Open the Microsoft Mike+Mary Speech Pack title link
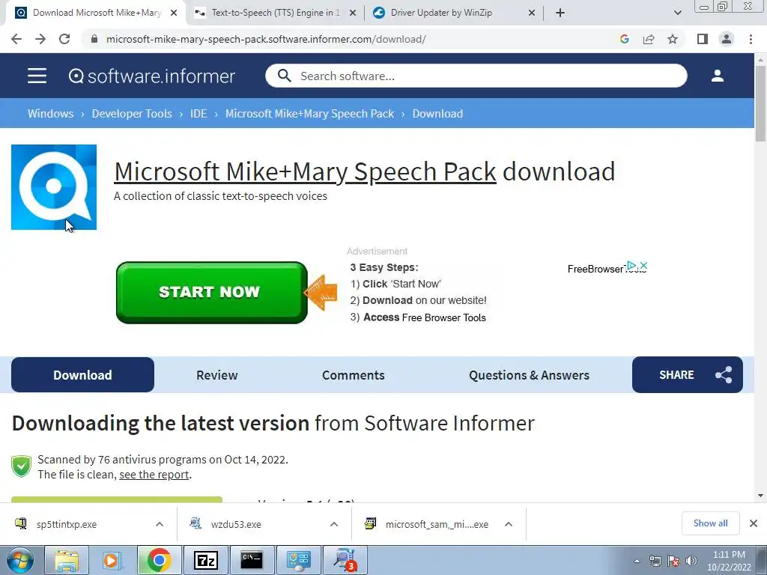Viewport: 767px width, 575px height. pyautogui.click(x=306, y=171)
